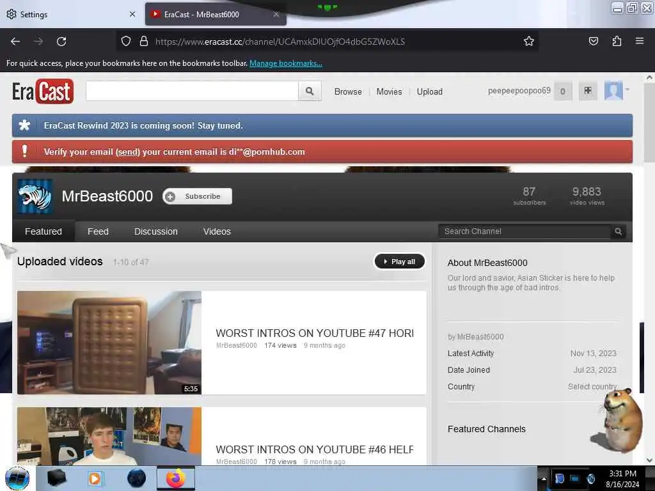Close the EraCast browser tab
The image size is (655, 491).
276,14
